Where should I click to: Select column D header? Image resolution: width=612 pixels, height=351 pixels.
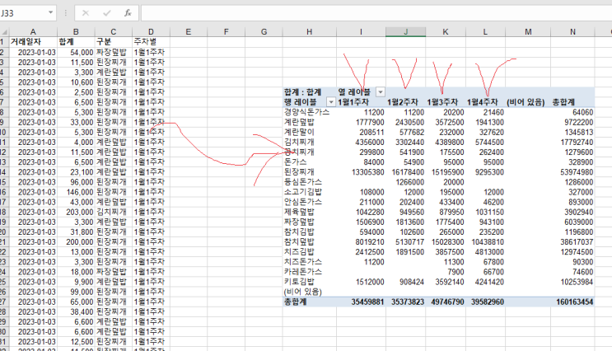coord(151,31)
